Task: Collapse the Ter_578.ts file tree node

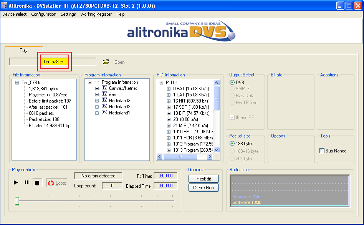Action: [17, 83]
